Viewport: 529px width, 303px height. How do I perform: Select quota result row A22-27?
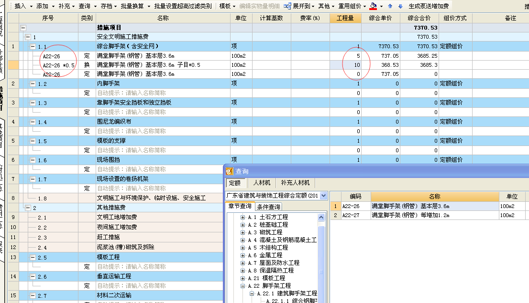429,215
